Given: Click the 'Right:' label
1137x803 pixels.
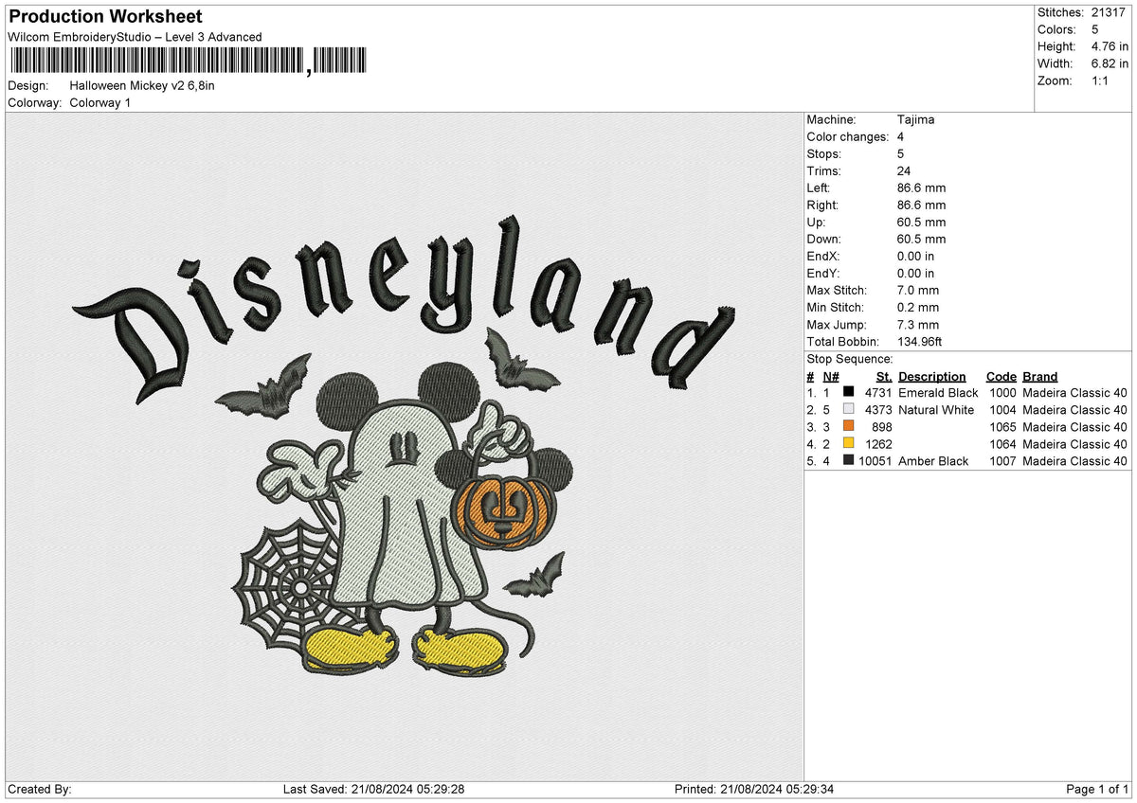Looking at the screenshot, I should pos(822,205).
